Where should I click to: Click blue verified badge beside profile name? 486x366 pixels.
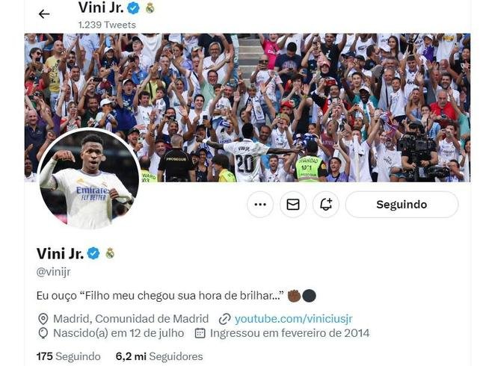coord(93,254)
